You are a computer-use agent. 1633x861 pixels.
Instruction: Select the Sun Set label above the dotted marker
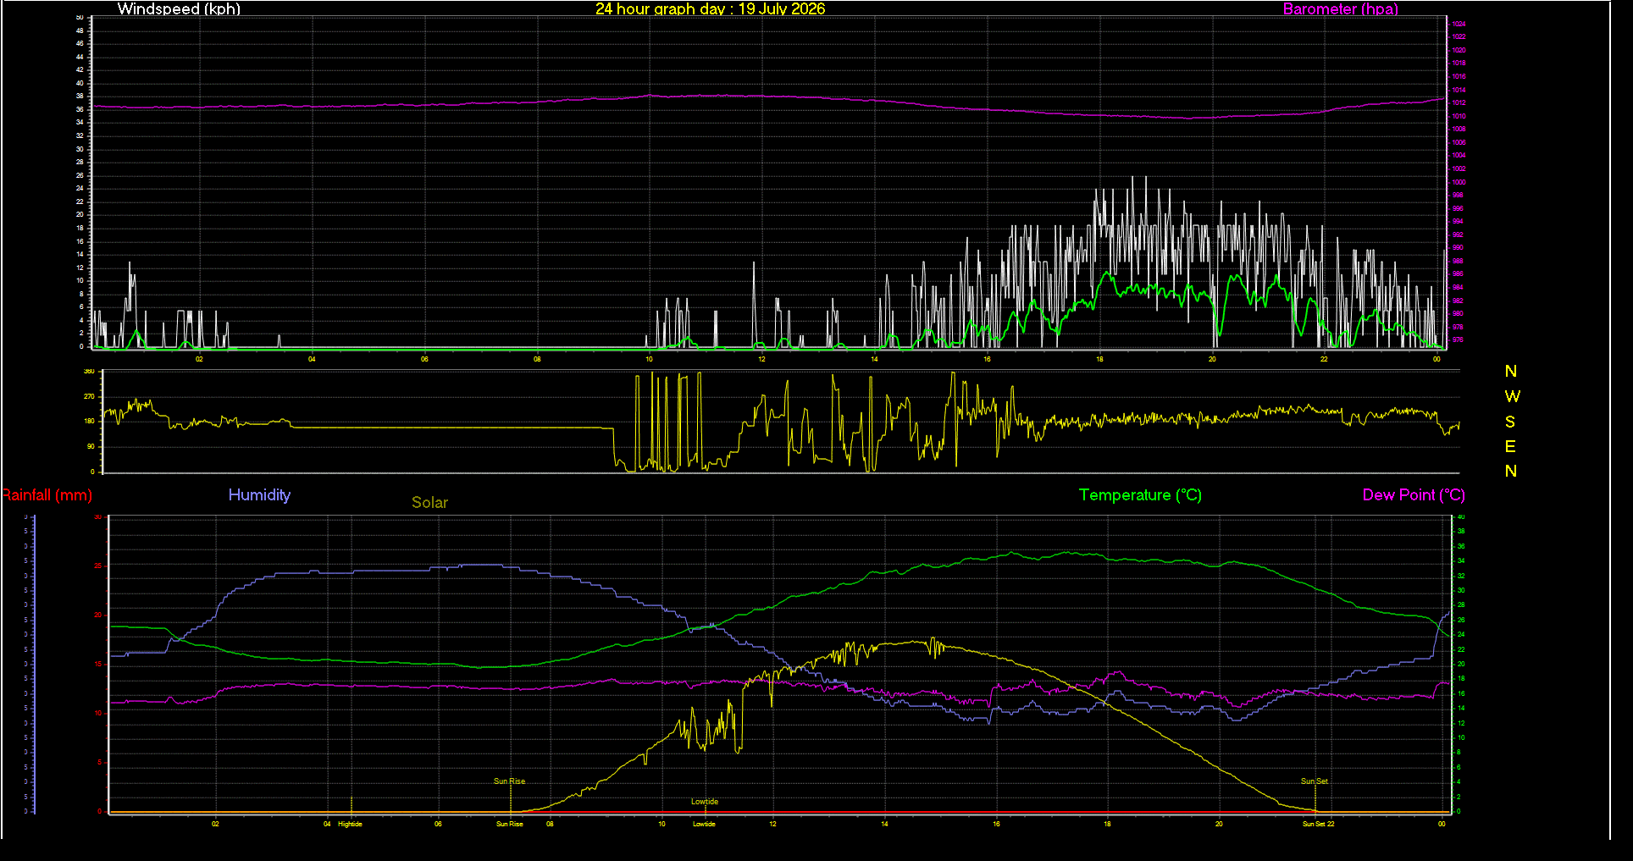(x=1315, y=781)
